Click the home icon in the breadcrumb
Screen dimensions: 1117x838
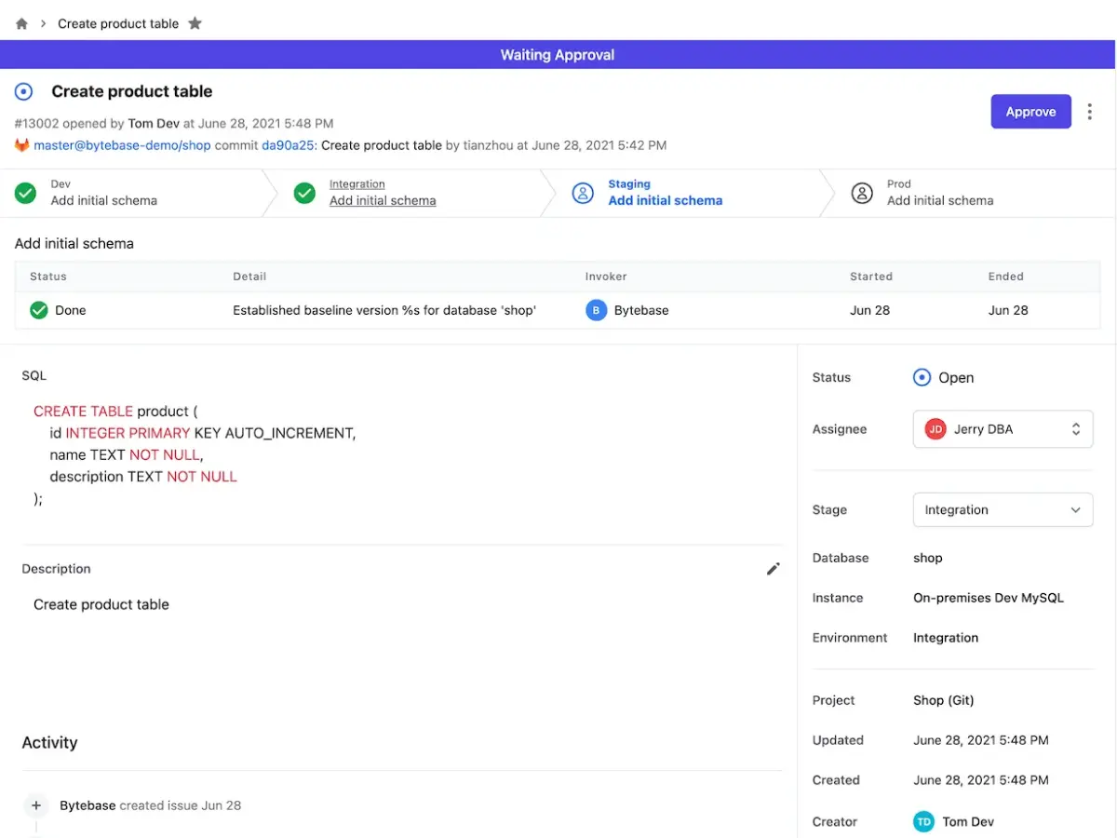20,23
